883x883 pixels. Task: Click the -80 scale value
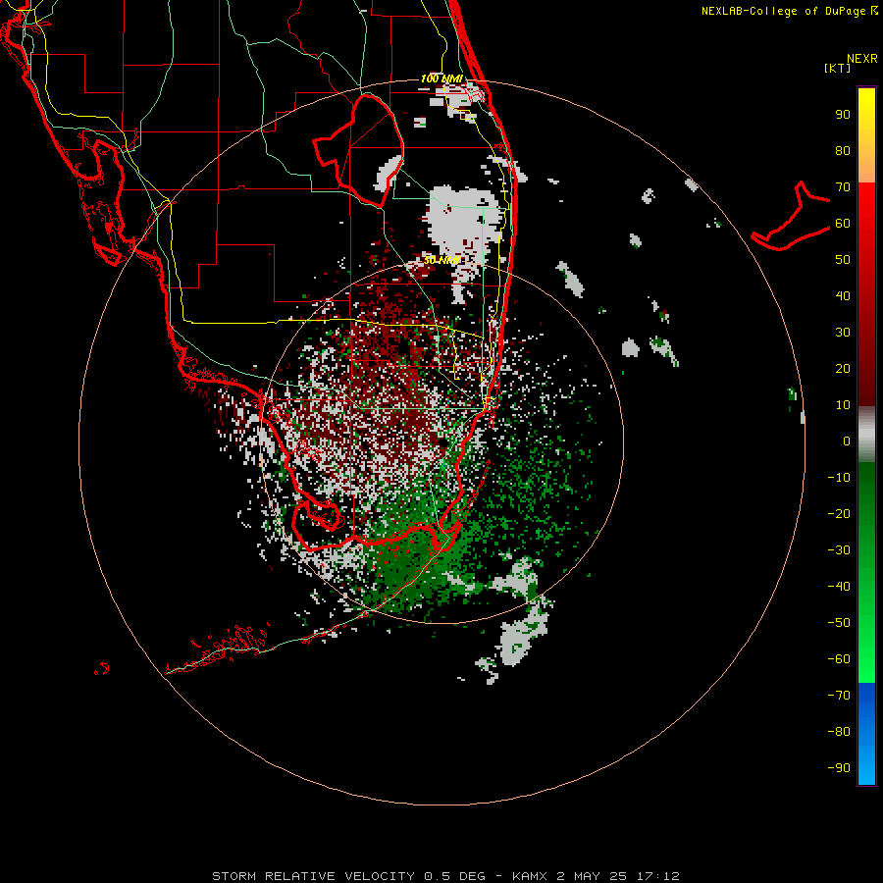(839, 732)
